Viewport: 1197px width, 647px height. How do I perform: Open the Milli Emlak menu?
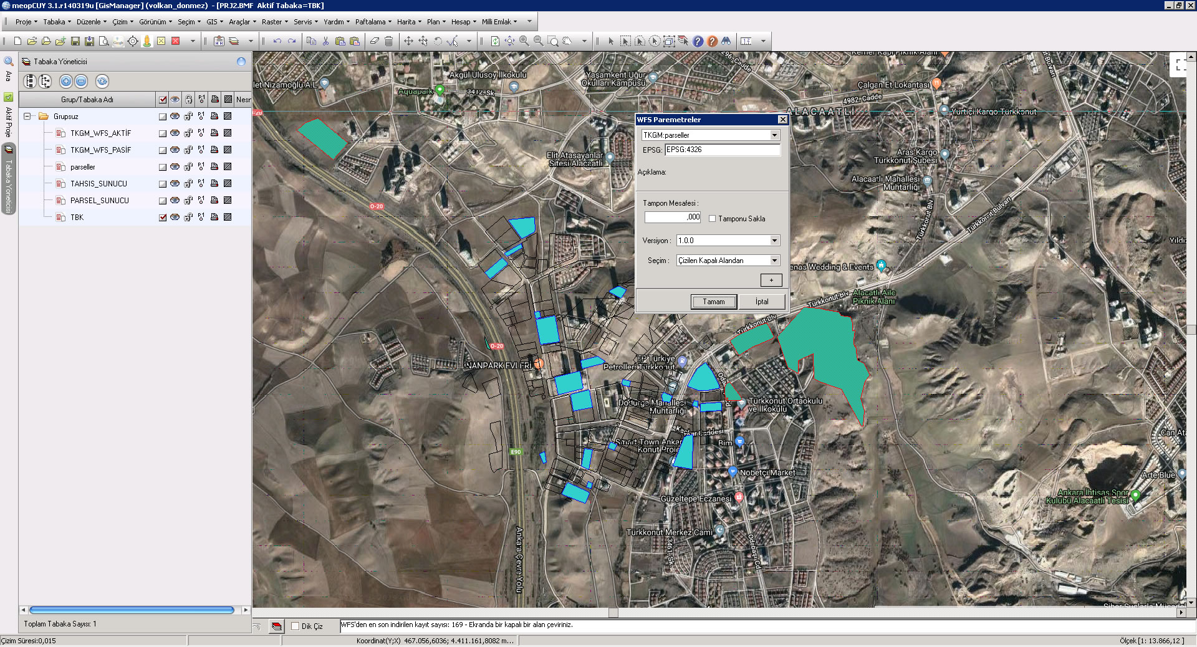pos(499,22)
